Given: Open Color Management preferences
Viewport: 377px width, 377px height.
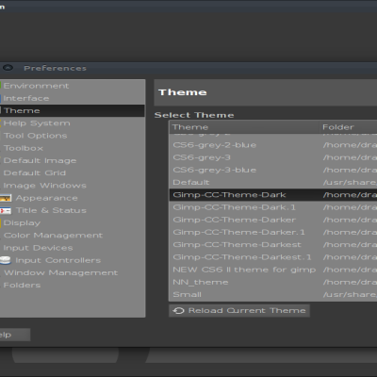Looking at the screenshot, I should (x=53, y=236).
